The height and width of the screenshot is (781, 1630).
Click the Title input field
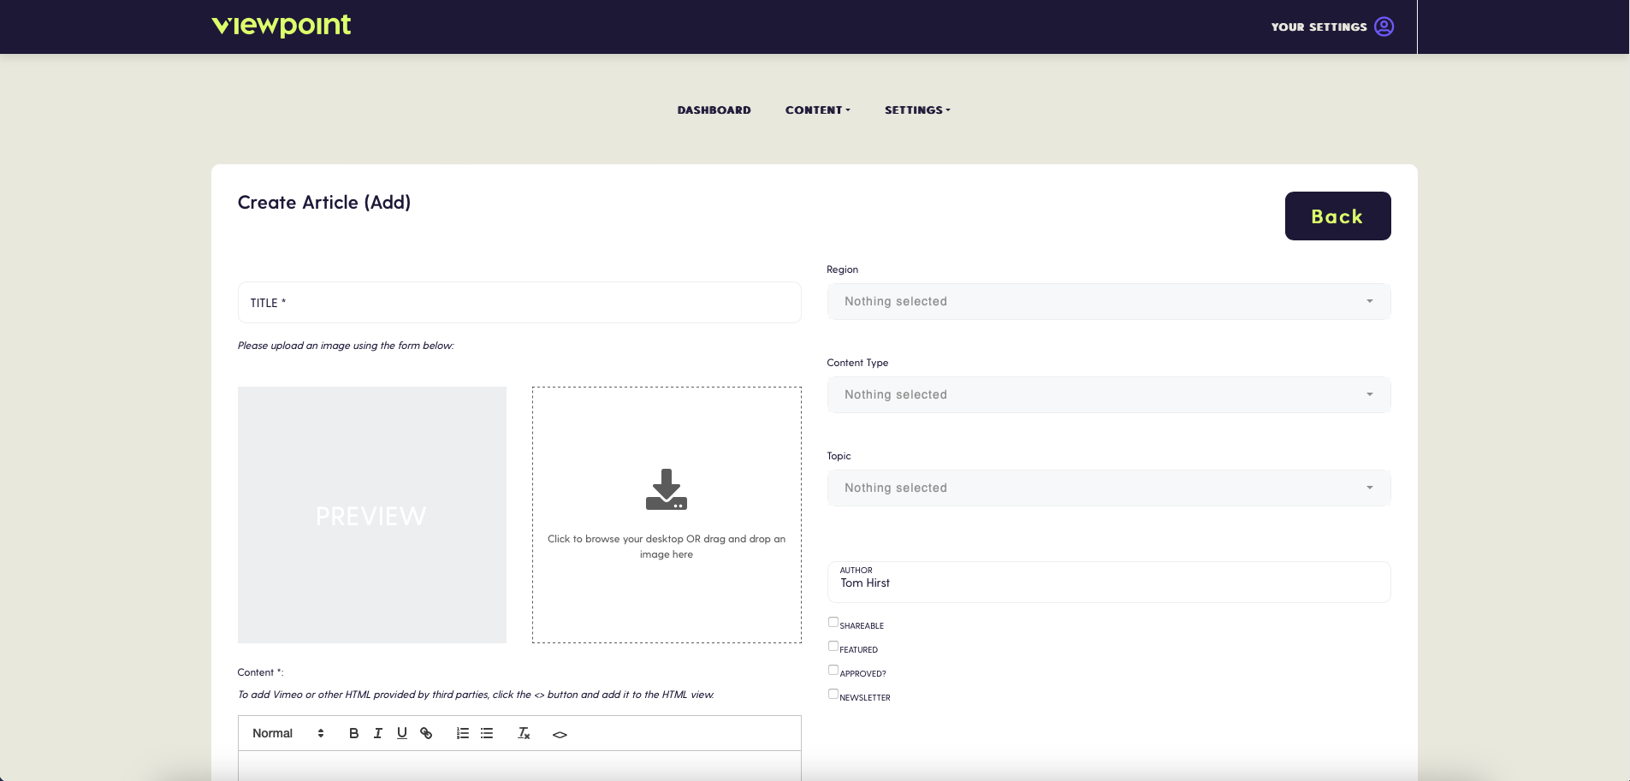(x=519, y=303)
